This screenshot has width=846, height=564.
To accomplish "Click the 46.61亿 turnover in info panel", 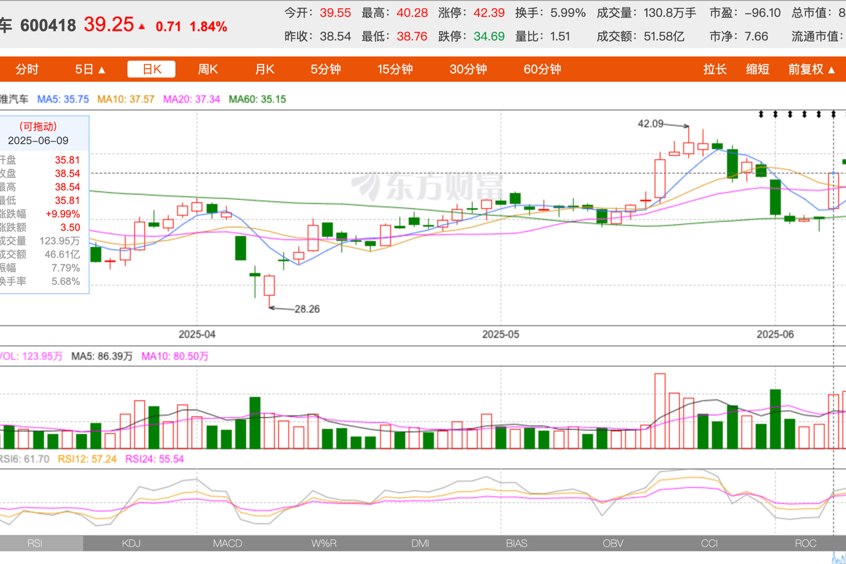I will 62,254.
